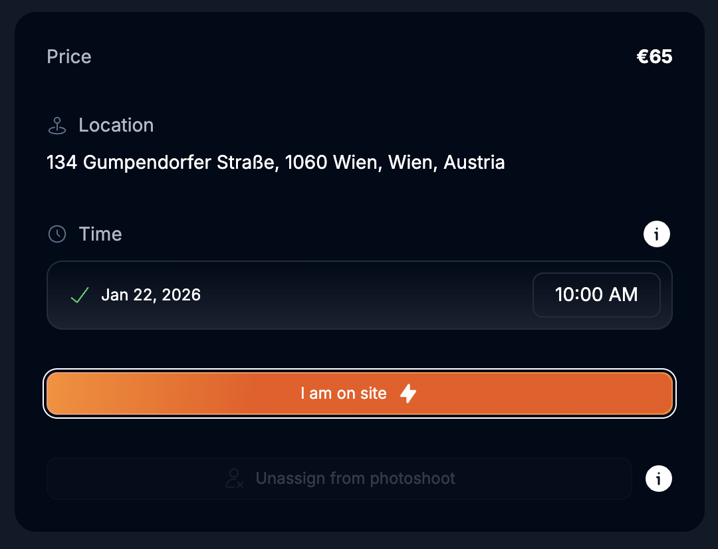The height and width of the screenshot is (549, 718).
Task: Click the Price label
Action: [69, 56]
